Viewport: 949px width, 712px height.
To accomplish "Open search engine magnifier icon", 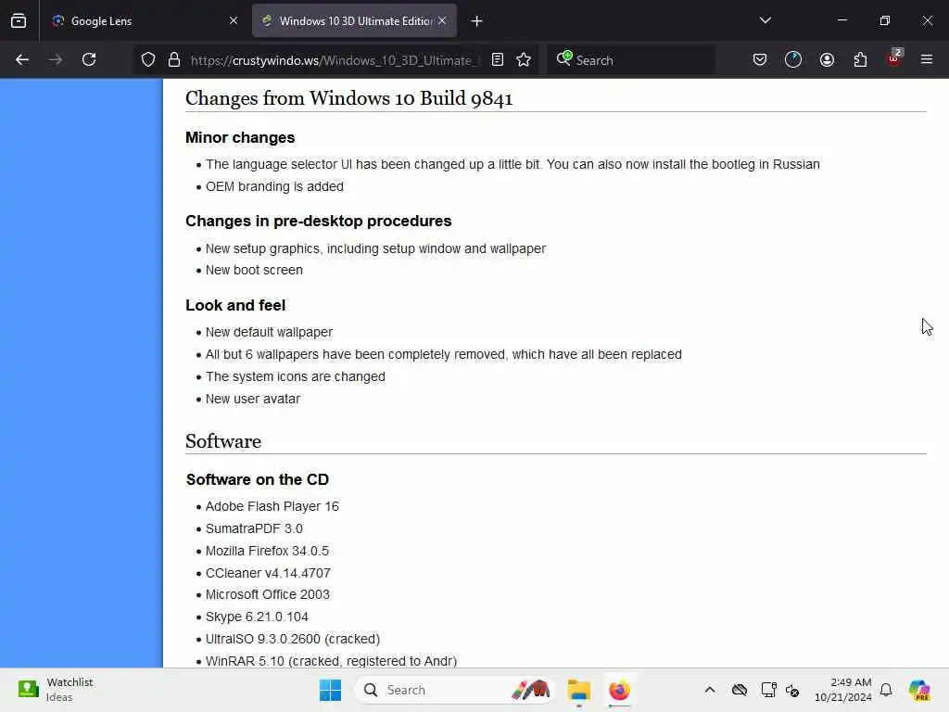I will (x=563, y=58).
